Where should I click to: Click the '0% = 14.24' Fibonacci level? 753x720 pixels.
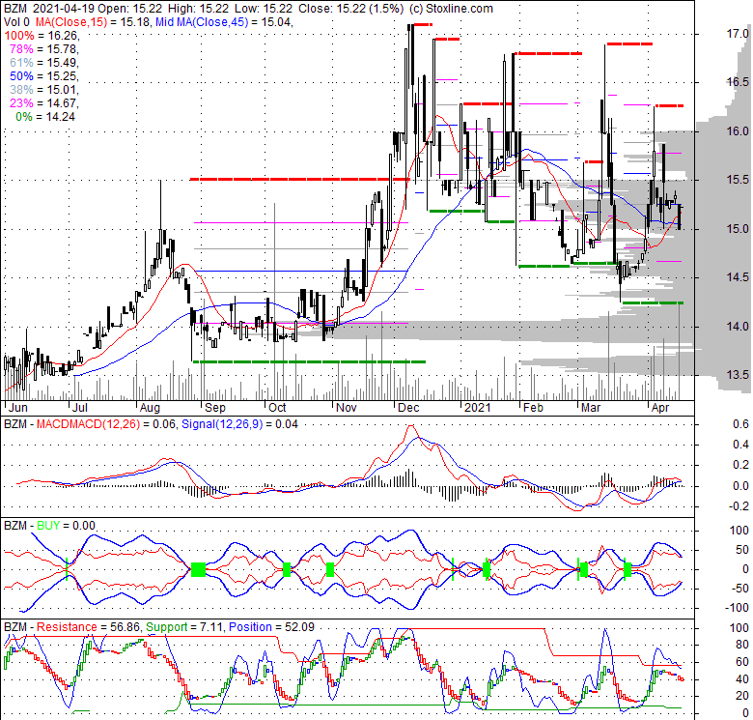tap(45, 117)
